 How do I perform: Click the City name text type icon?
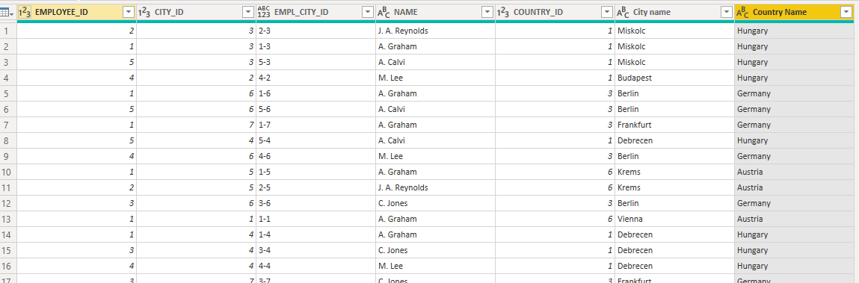pos(622,12)
